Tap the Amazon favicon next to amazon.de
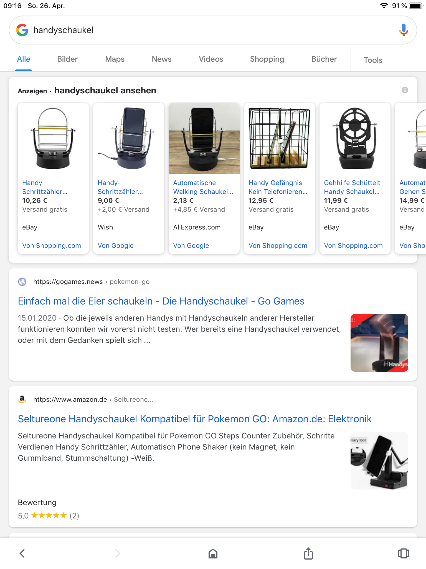Viewport: 426px width, 569px height. (x=22, y=399)
